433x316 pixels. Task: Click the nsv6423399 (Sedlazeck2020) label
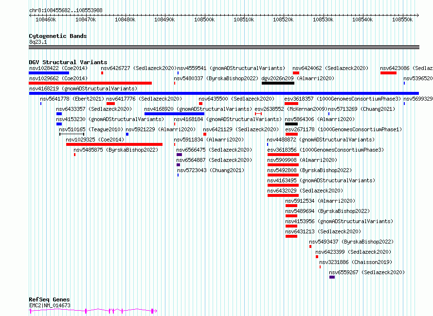pos(353,252)
